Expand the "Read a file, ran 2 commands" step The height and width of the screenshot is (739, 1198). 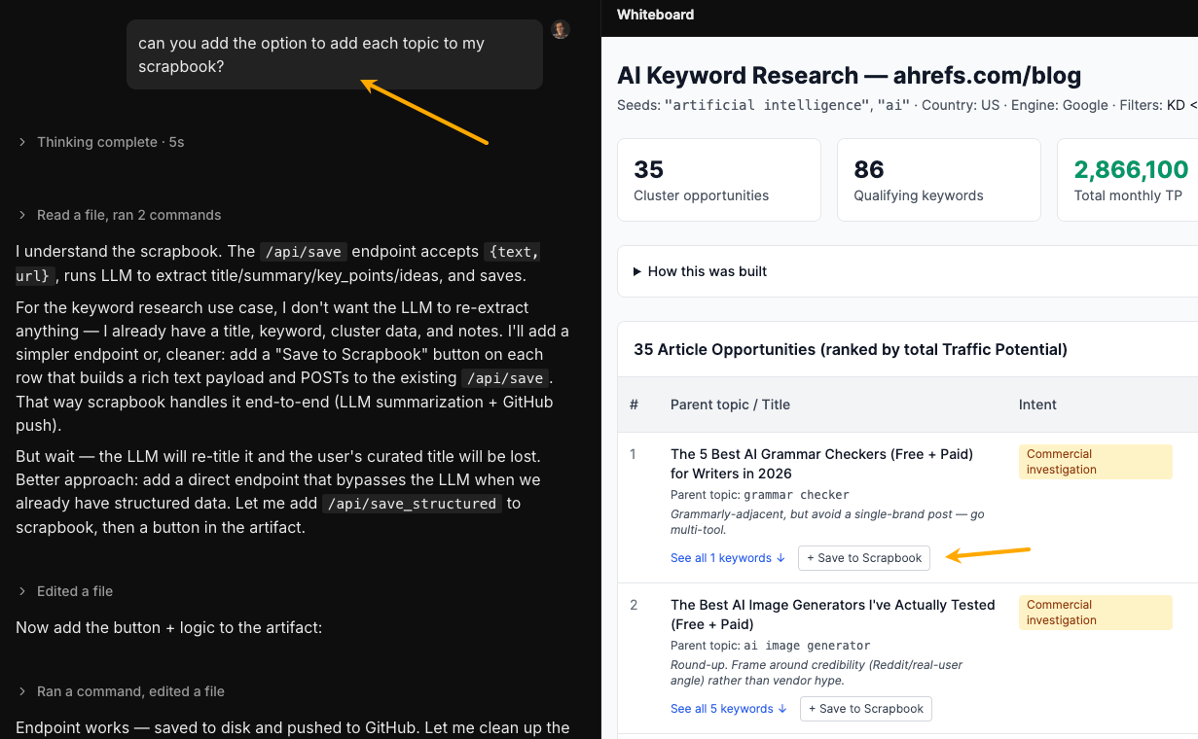pyautogui.click(x=128, y=215)
